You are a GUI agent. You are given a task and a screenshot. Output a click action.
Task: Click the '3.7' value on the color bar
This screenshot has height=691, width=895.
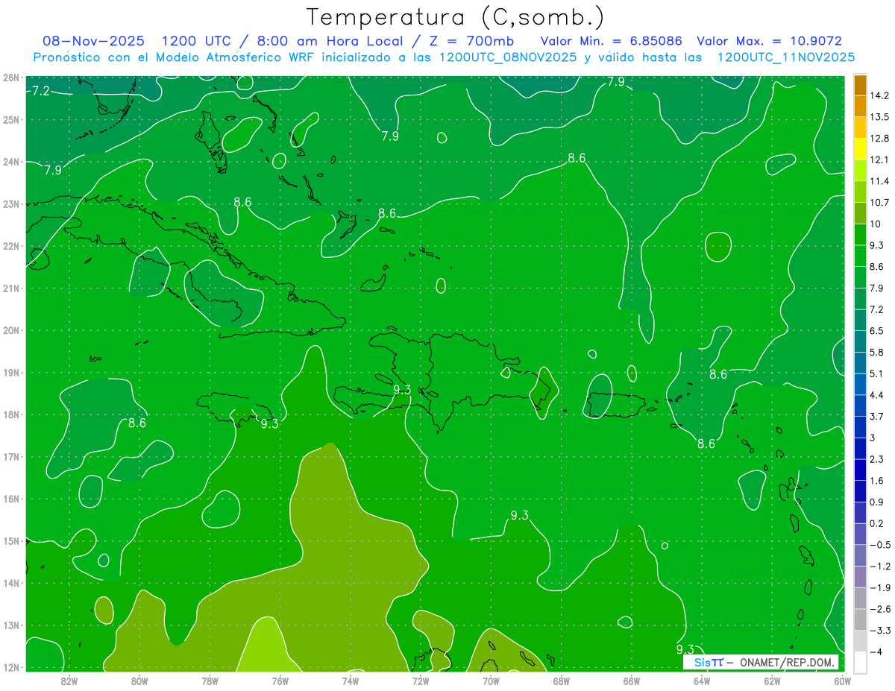click(876, 417)
